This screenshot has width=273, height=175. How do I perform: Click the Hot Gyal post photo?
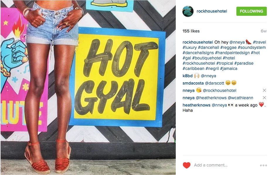tap(88, 88)
